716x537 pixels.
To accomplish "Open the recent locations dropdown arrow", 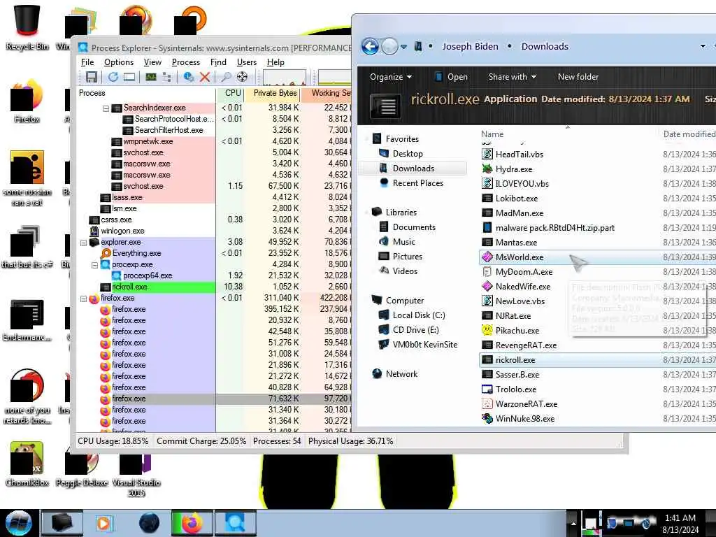I will (403, 47).
